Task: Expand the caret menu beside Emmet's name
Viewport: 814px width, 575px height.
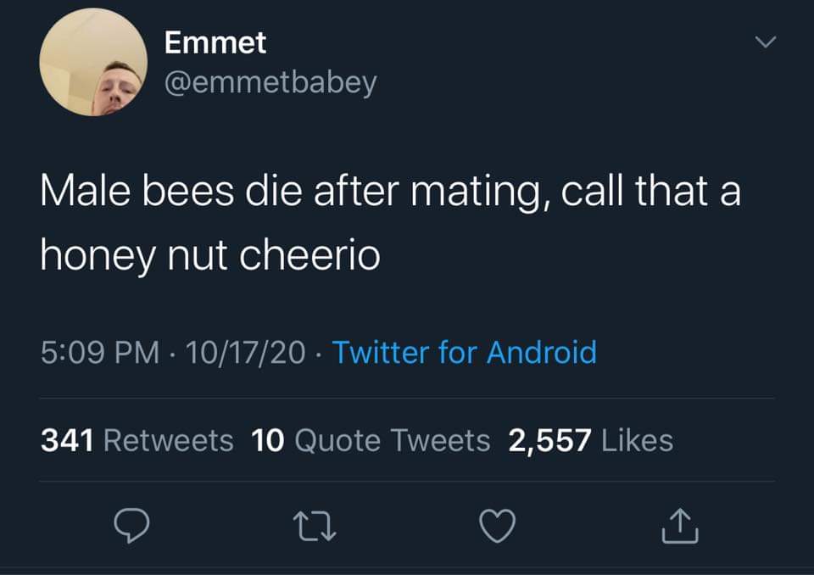Action: tap(766, 40)
